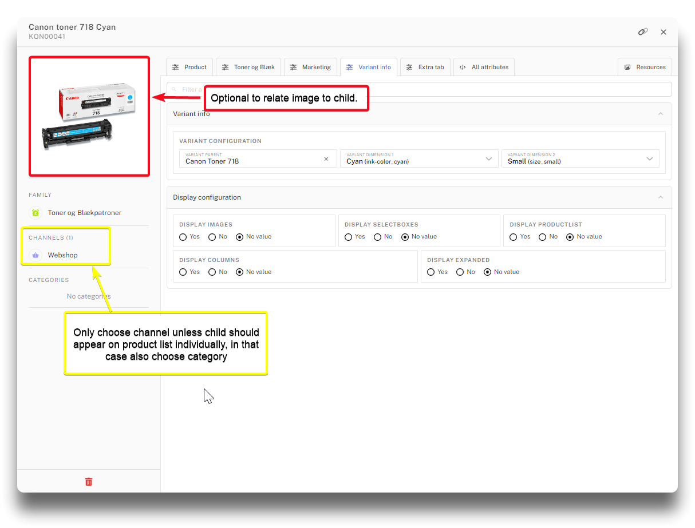This screenshot has width=695, height=528.
Task: Switch to the Marketing tab
Action: 310,67
